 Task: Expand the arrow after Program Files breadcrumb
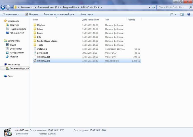click(79, 7)
